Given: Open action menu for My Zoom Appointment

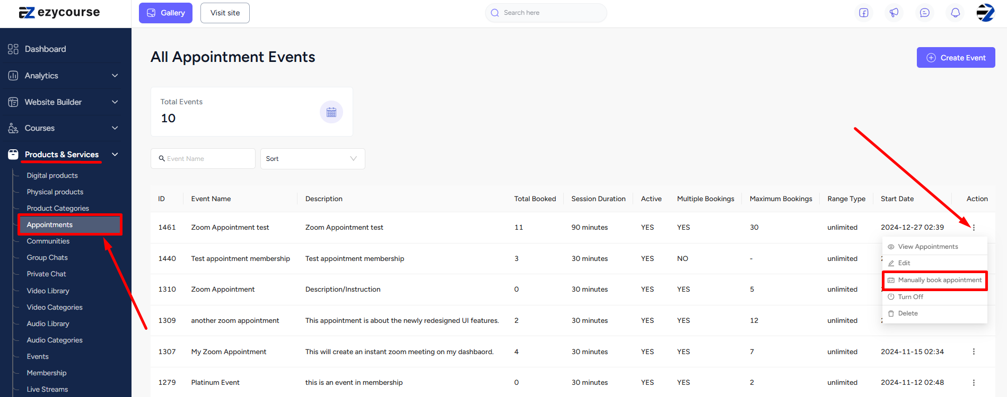Looking at the screenshot, I should 974,351.
